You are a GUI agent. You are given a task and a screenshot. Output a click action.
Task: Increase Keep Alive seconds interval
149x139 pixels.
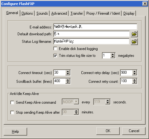[x=108, y=100]
